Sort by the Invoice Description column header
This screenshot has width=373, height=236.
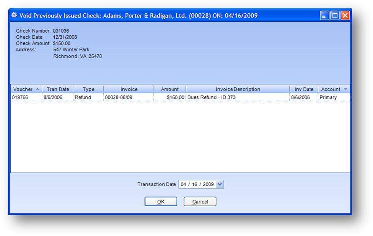click(238, 89)
